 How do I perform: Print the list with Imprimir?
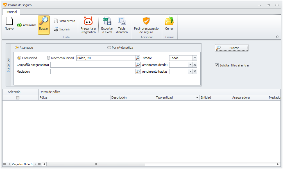click(x=62, y=29)
